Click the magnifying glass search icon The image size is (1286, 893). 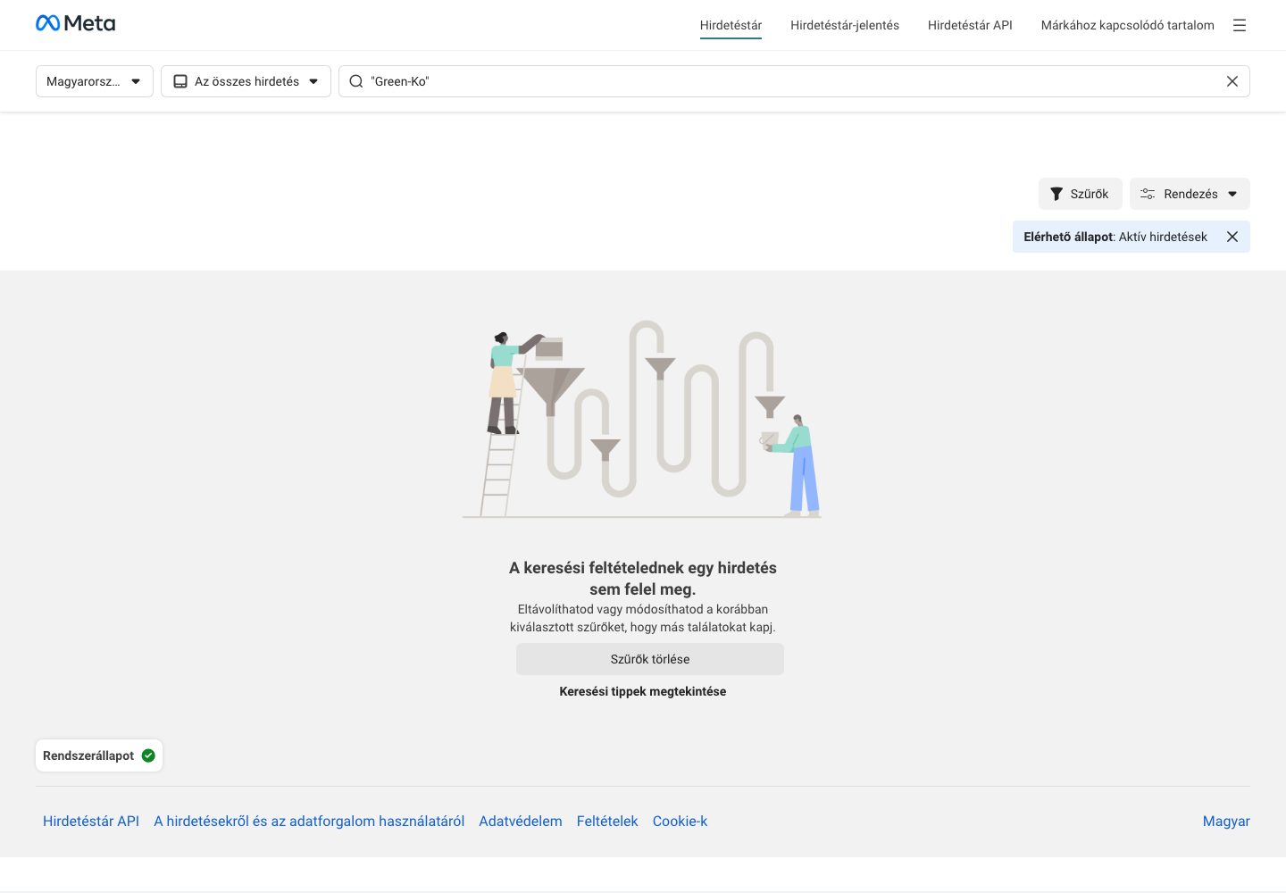[356, 81]
